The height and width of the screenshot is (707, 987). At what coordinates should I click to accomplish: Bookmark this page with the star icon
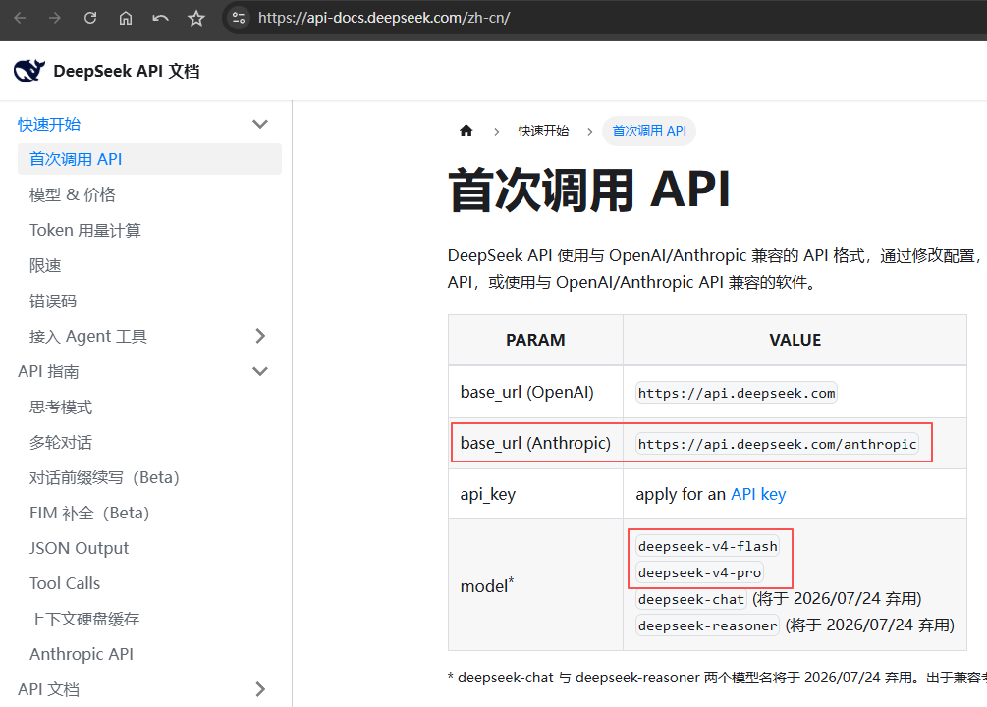(195, 18)
